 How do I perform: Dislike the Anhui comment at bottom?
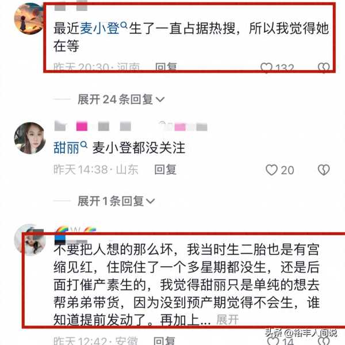click(324, 340)
